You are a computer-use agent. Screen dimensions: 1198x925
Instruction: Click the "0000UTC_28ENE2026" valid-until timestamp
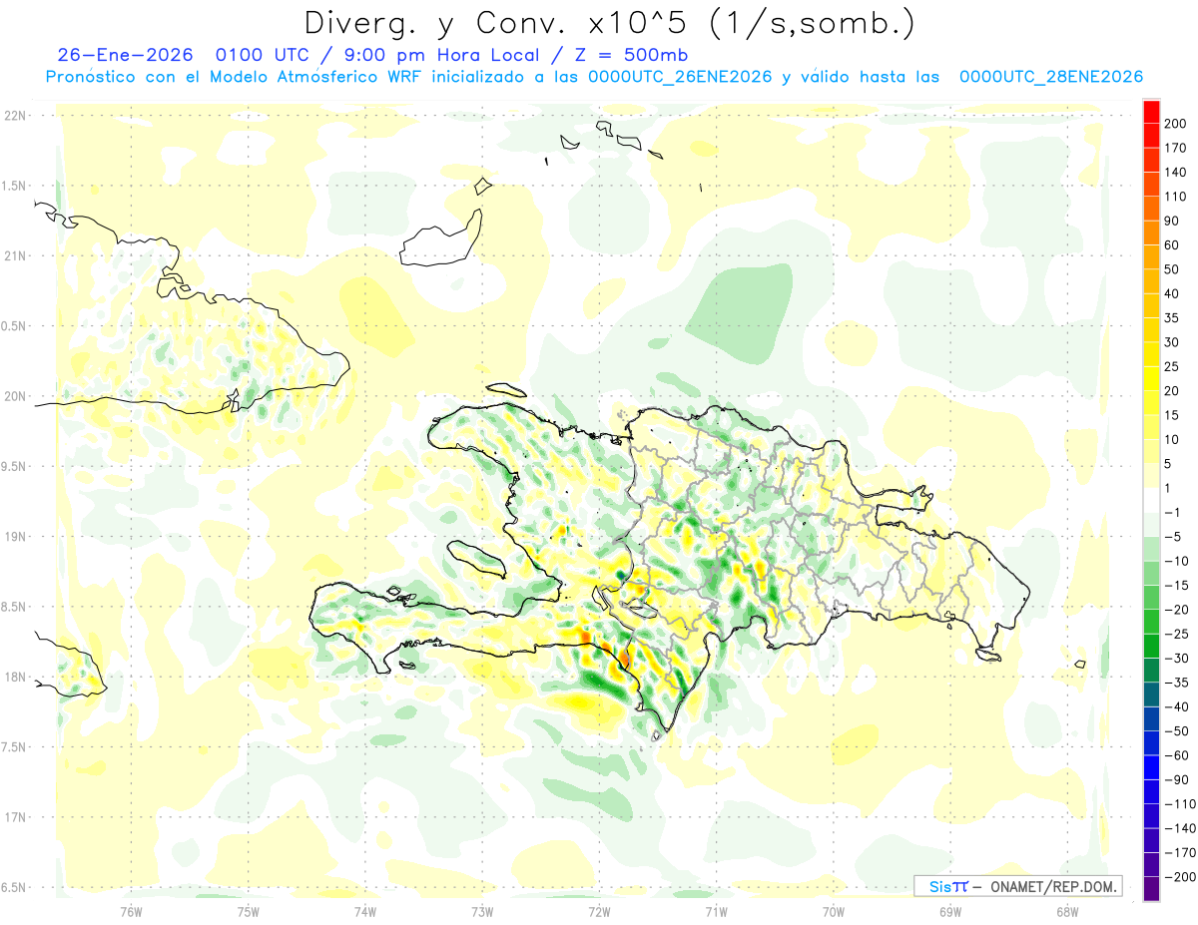pyautogui.click(x=1050, y=77)
